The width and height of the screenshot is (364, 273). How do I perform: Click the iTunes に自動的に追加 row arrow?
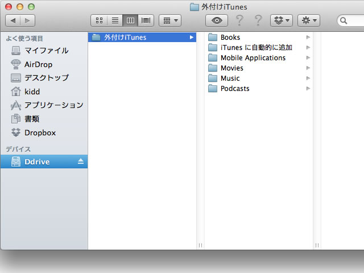(x=308, y=47)
